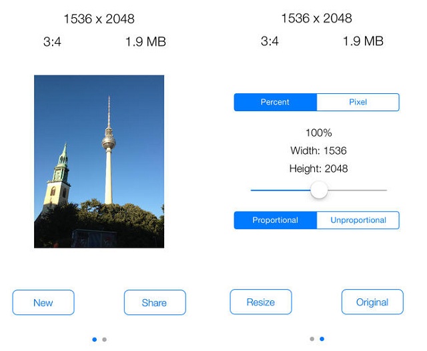
Task: Choose Unproportional scaling option
Action: tap(358, 220)
